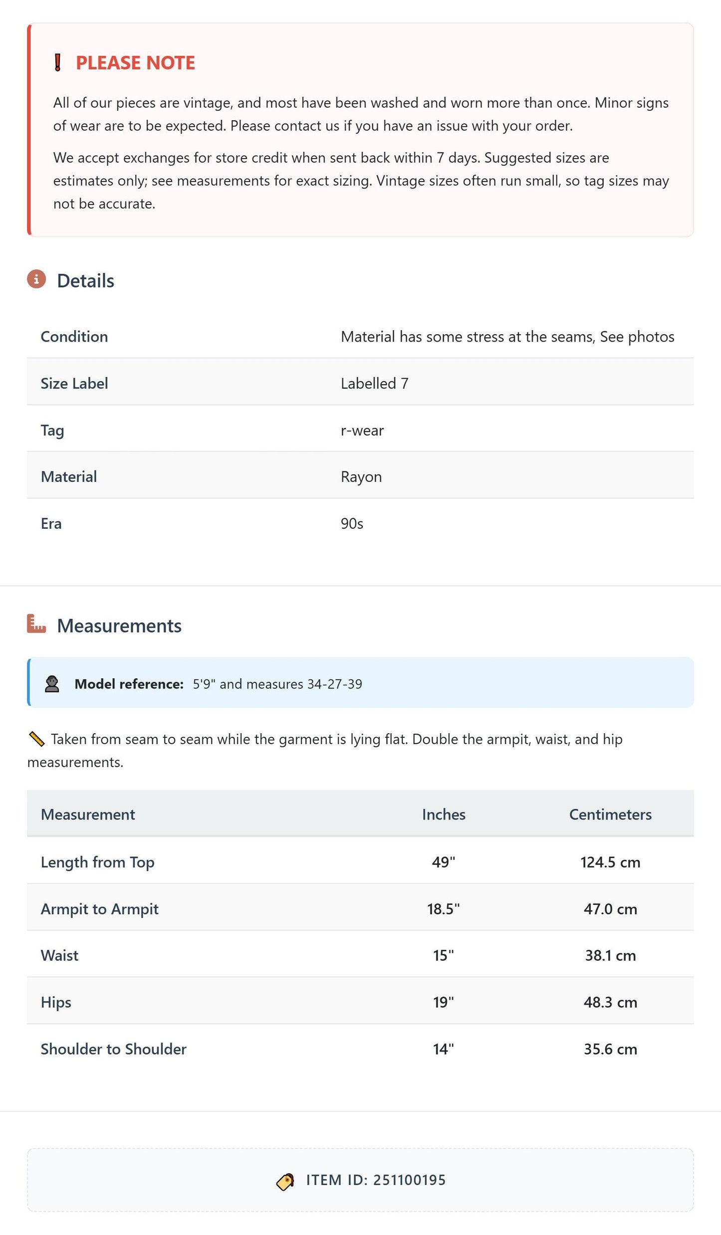Click the Details info circle icon

pos(36,279)
